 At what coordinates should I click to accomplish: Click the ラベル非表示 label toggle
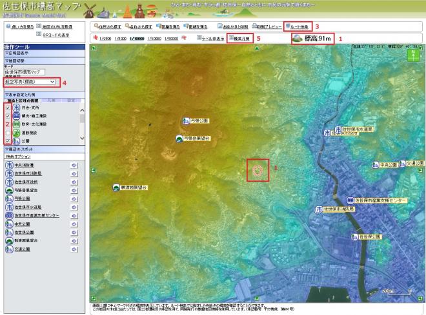coord(210,39)
